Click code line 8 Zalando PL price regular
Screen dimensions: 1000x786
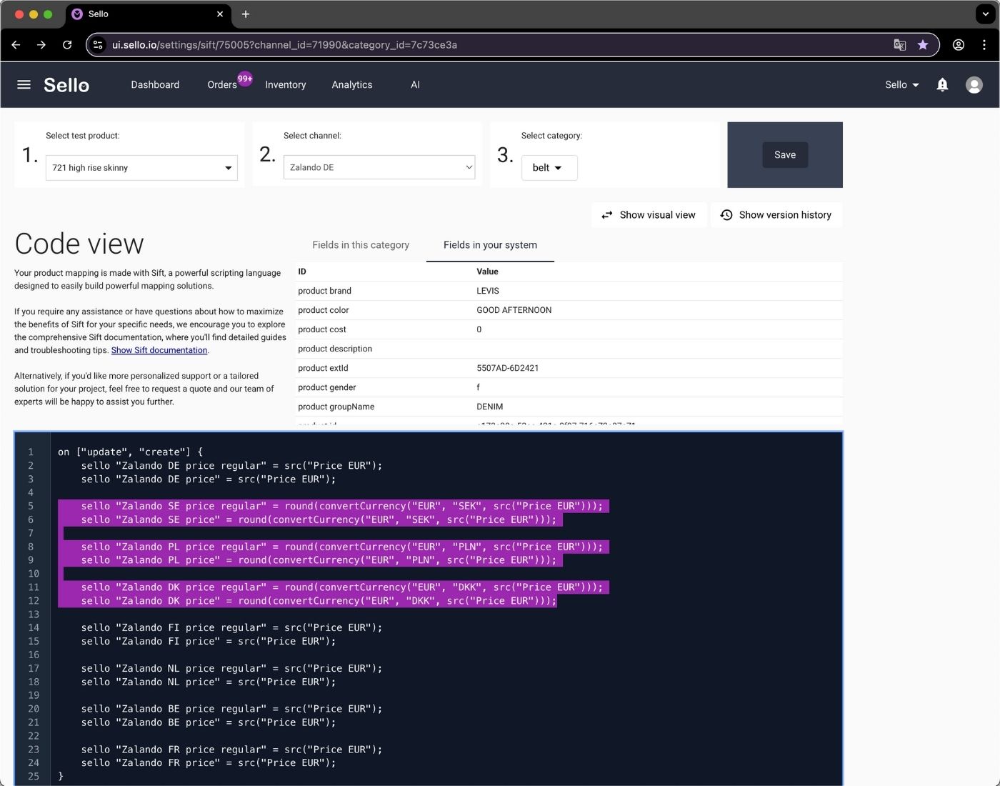pos(342,547)
